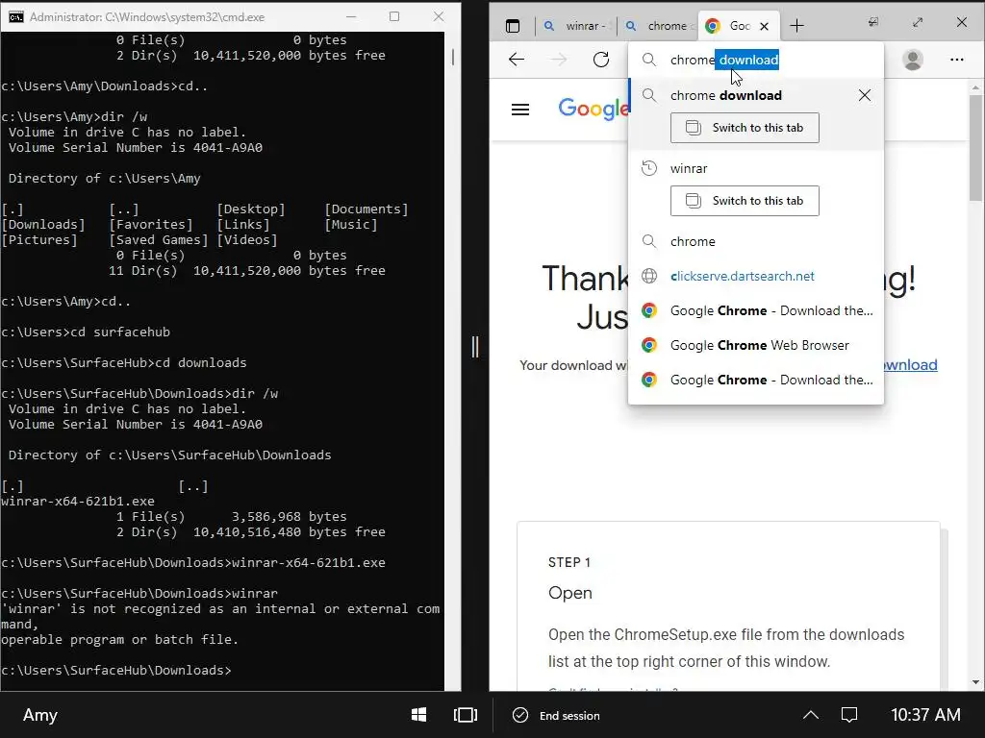Click the address bar search text field

pos(756,60)
